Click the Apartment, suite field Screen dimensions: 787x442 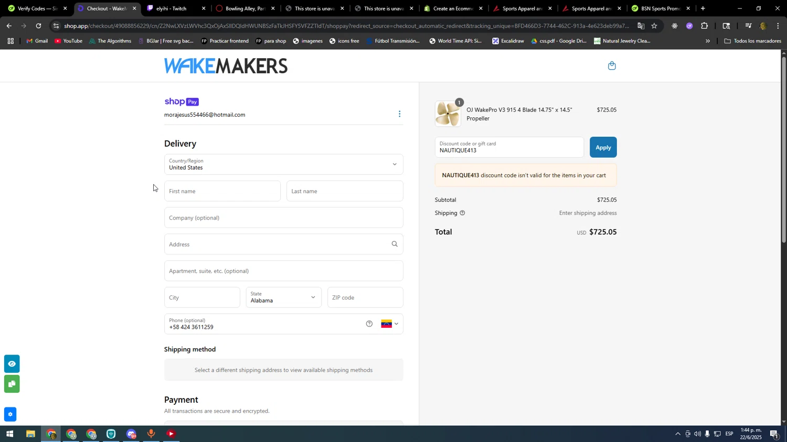pos(284,271)
